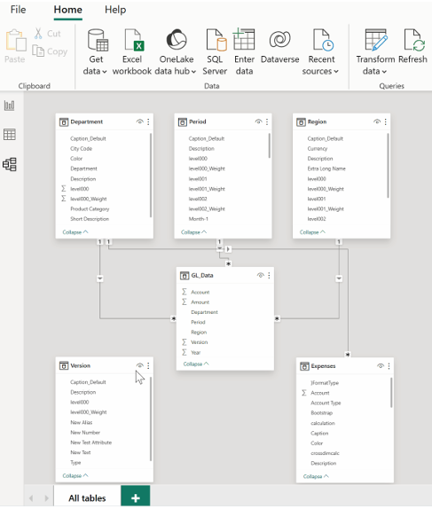Open Recent sources list

point(321,51)
